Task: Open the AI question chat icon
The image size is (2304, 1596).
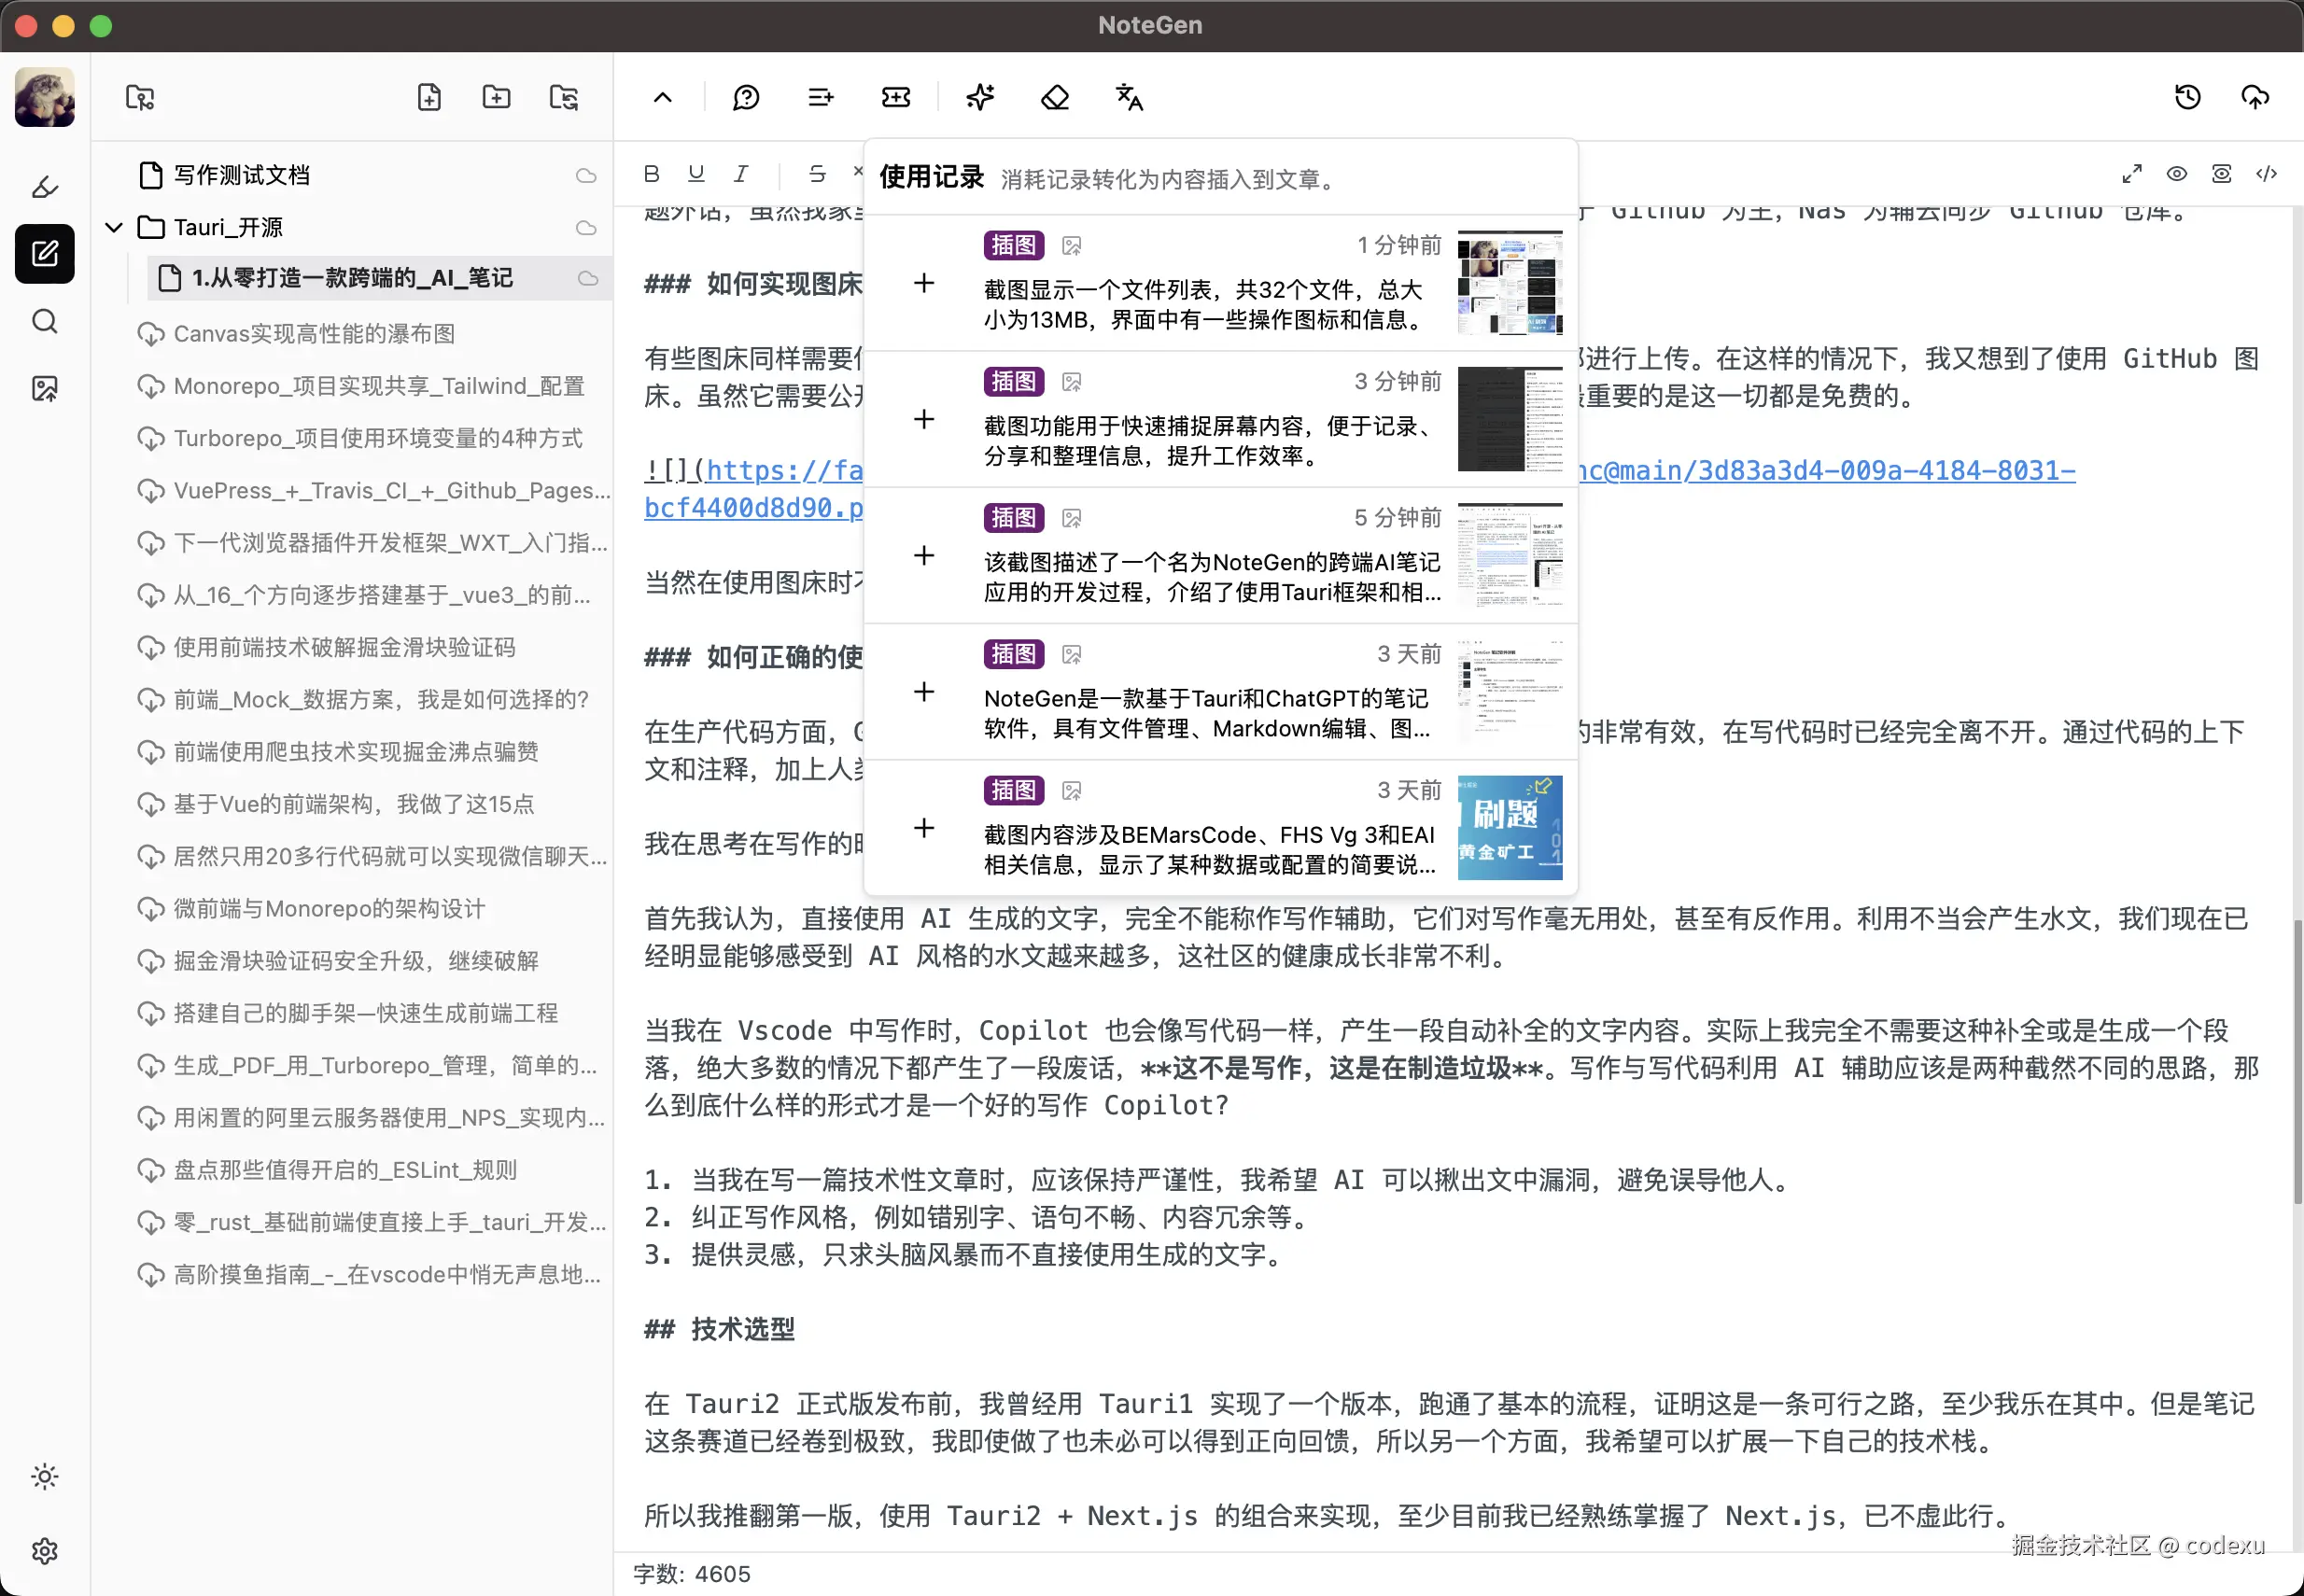Action: point(746,97)
